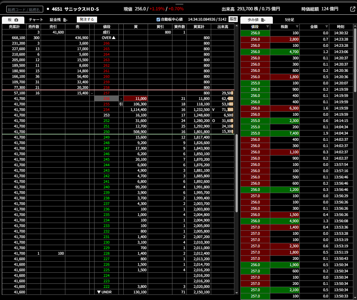Click the 出来高 column header in order book

tap(223, 27)
